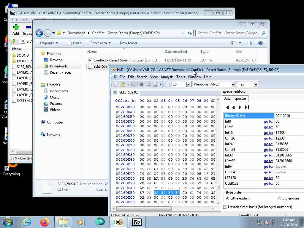Click the column width icon beside 16

pos(168,84)
